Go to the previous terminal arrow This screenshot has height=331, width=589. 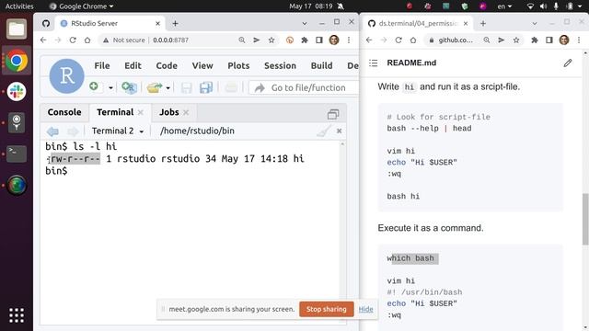click(x=52, y=131)
